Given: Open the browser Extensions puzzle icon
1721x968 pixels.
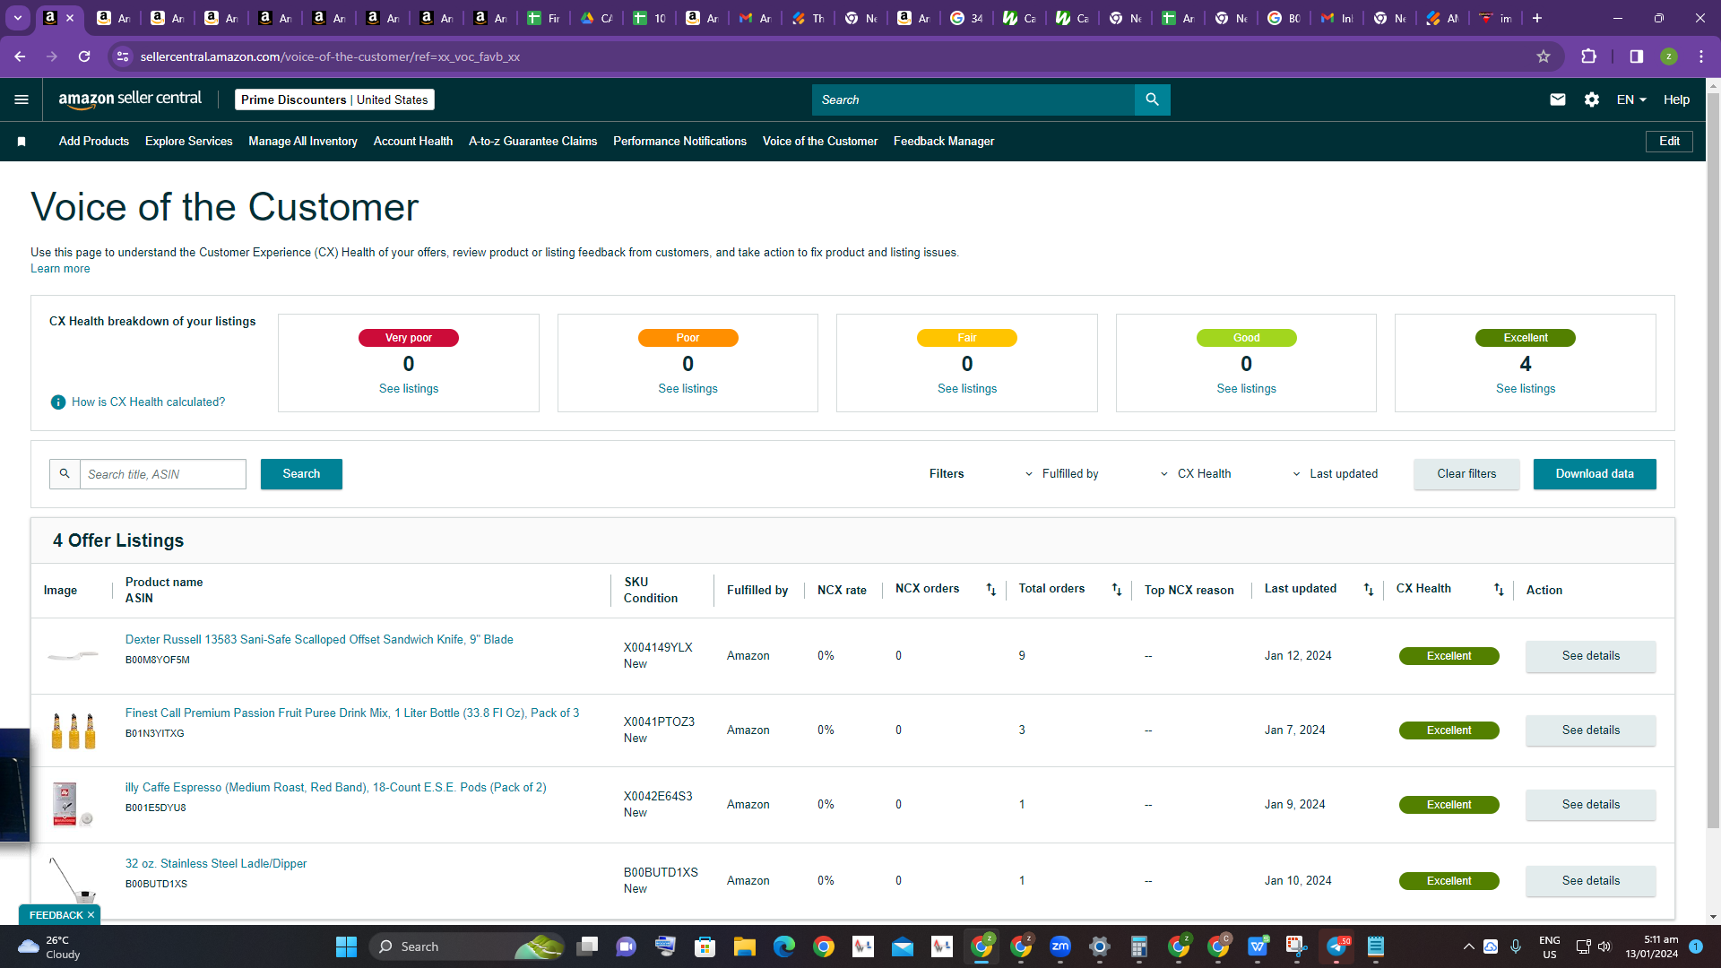Looking at the screenshot, I should (x=1589, y=56).
